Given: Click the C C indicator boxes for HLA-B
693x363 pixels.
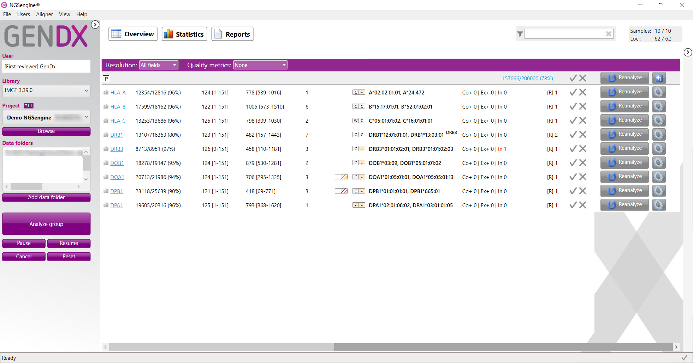Looking at the screenshot, I should tap(359, 106).
